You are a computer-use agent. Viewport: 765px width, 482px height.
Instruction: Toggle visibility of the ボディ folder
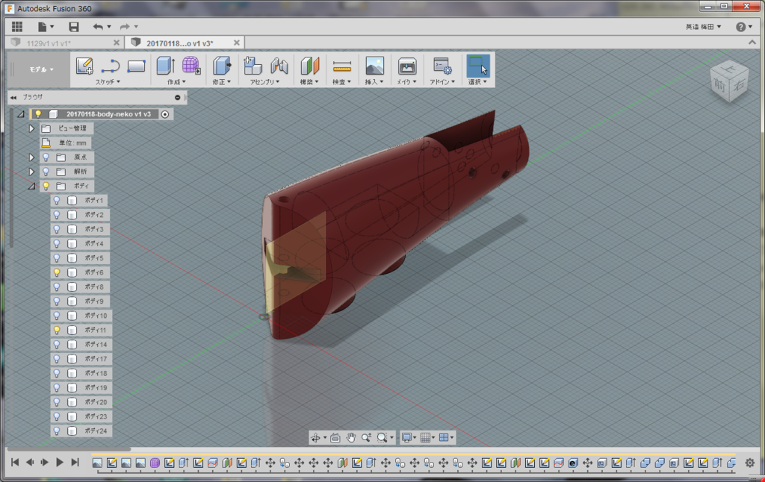[46, 186]
